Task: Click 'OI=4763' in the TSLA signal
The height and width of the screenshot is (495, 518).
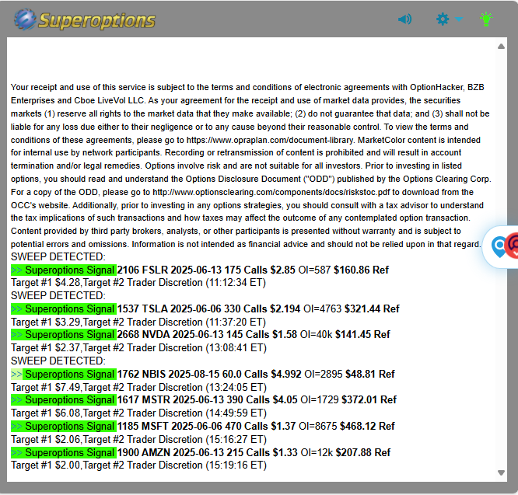Action: (x=323, y=309)
